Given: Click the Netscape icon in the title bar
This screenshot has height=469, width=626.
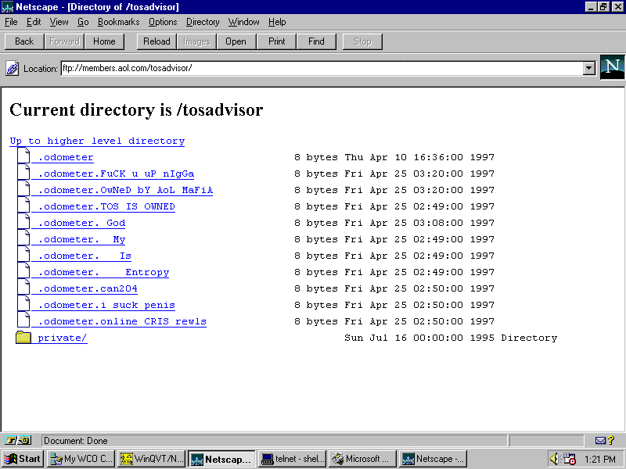Looking at the screenshot, I should pos(7,7).
